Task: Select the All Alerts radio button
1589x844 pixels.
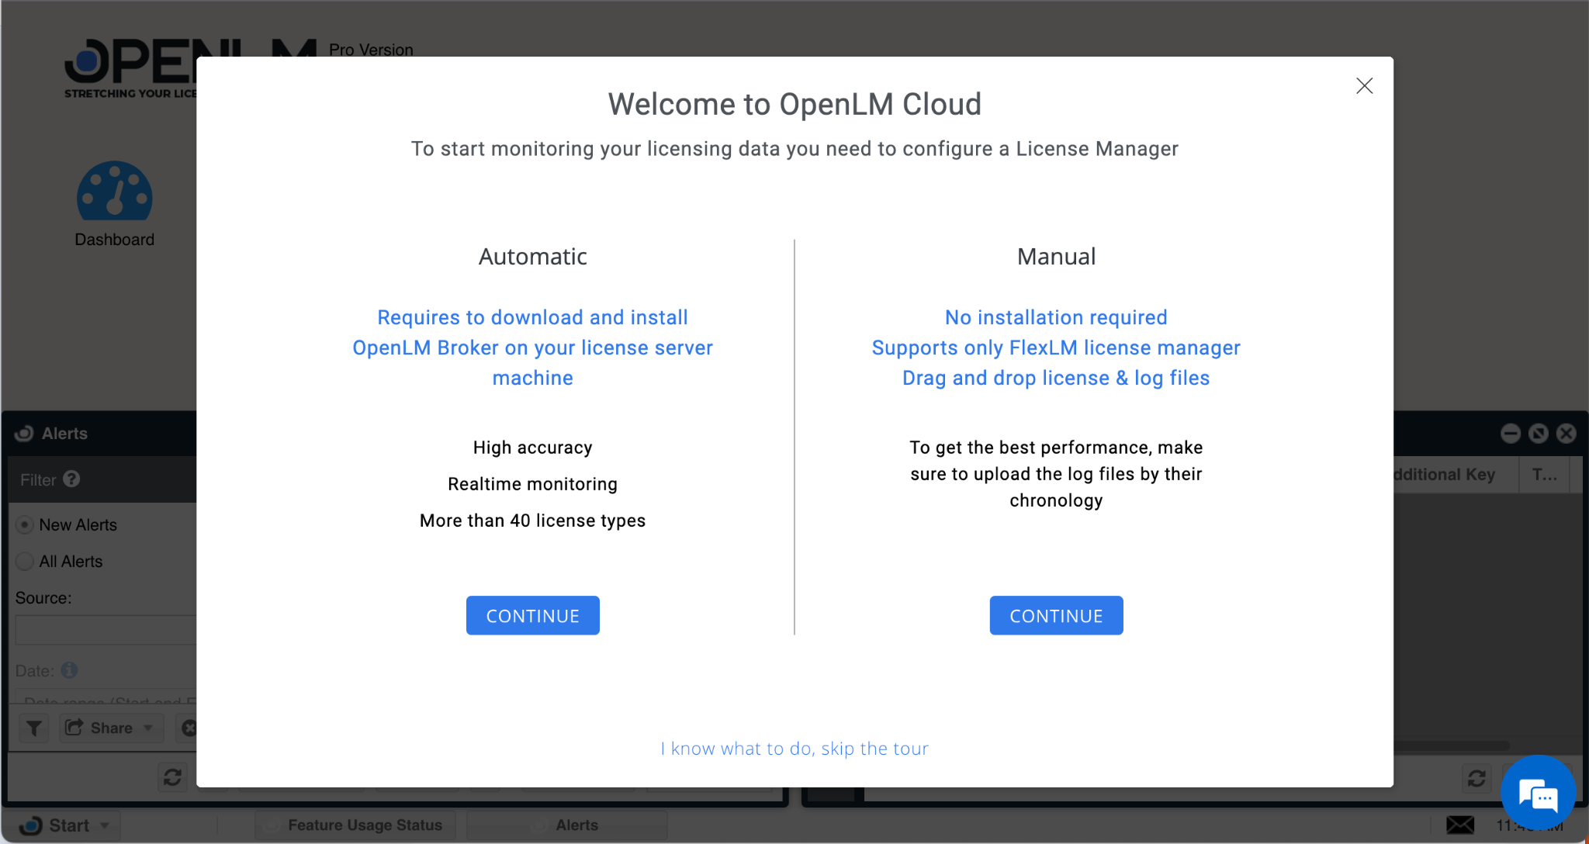Action: tap(24, 561)
